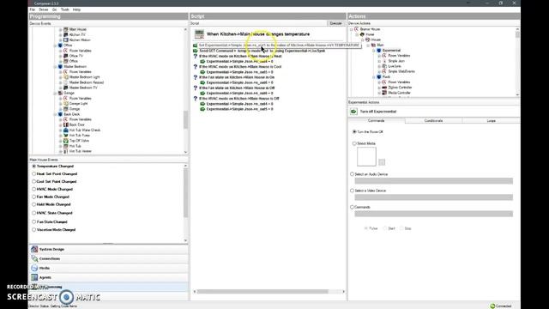Image resolution: width=549 pixels, height=309 pixels.
Task: Click green arrow icon of Send GET Command row
Action: 196,51
